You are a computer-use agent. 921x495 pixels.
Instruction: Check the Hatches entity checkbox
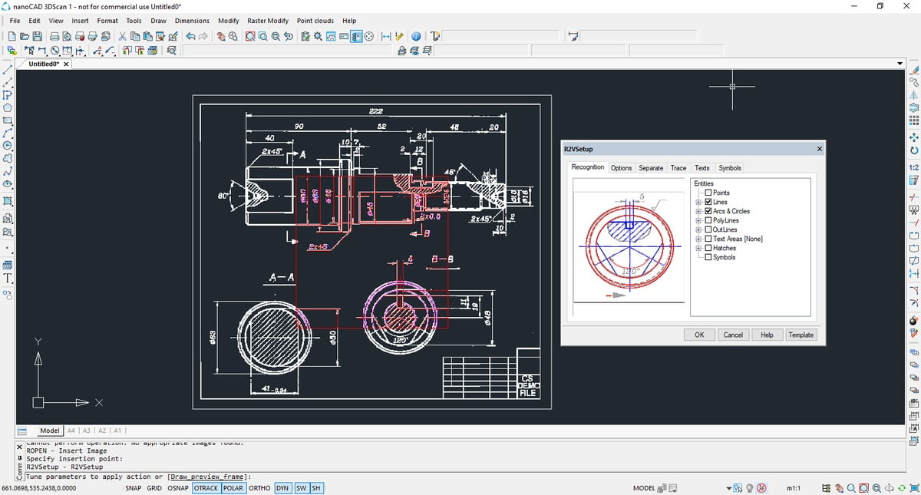(708, 248)
